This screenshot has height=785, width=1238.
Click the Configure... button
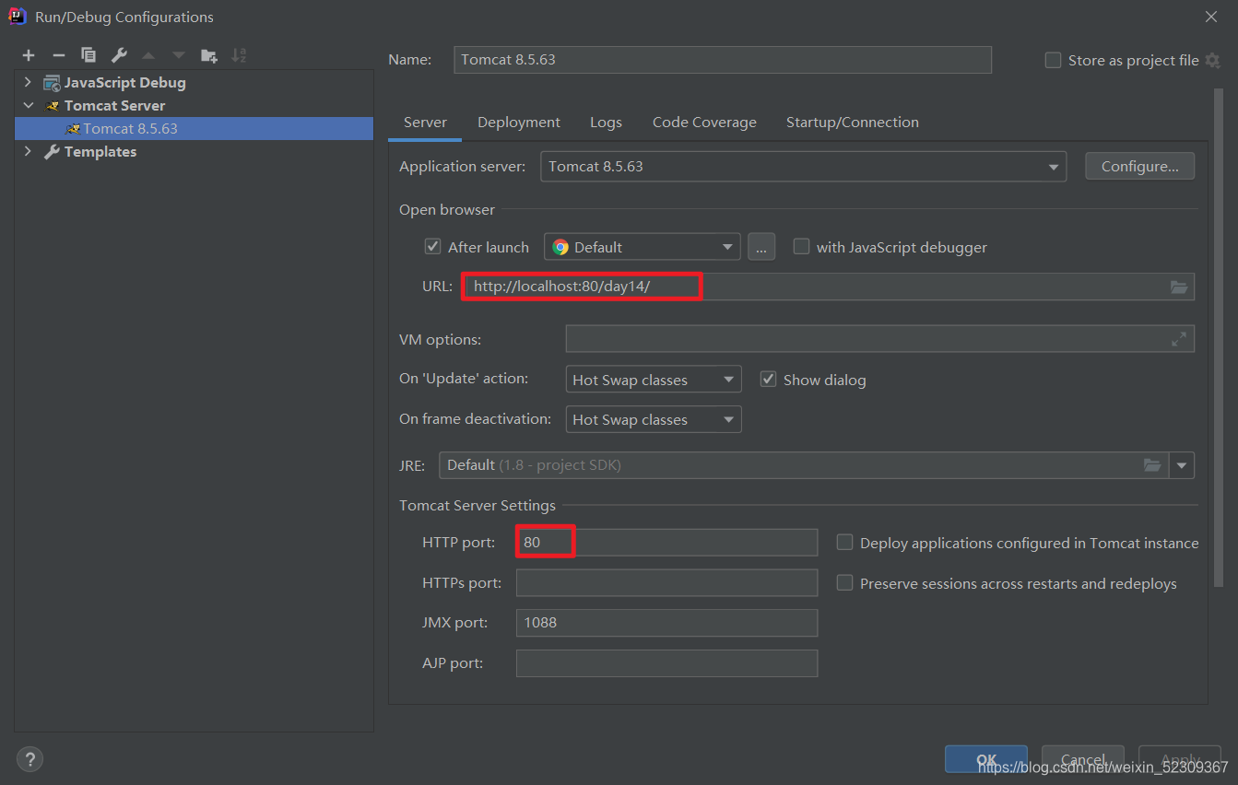point(1140,167)
